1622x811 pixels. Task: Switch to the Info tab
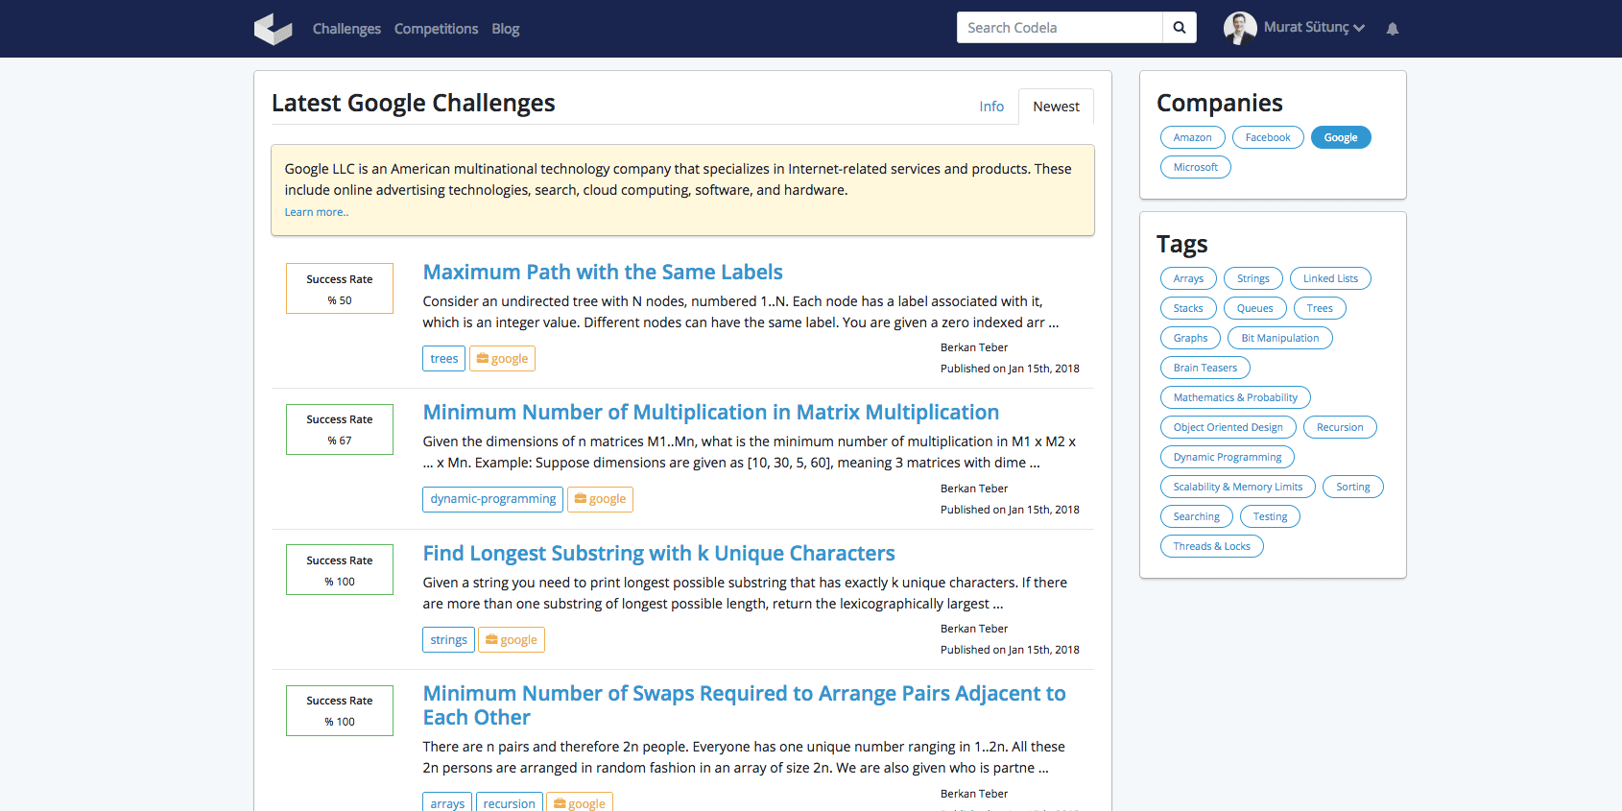(x=991, y=107)
